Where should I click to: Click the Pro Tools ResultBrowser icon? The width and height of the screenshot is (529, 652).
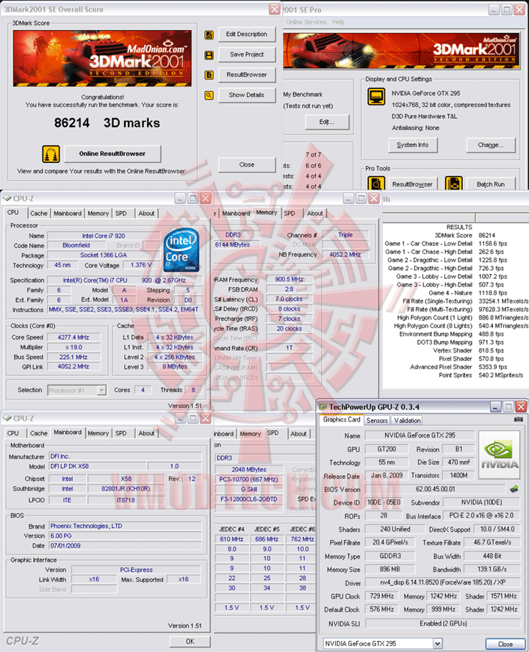pyautogui.click(x=376, y=184)
